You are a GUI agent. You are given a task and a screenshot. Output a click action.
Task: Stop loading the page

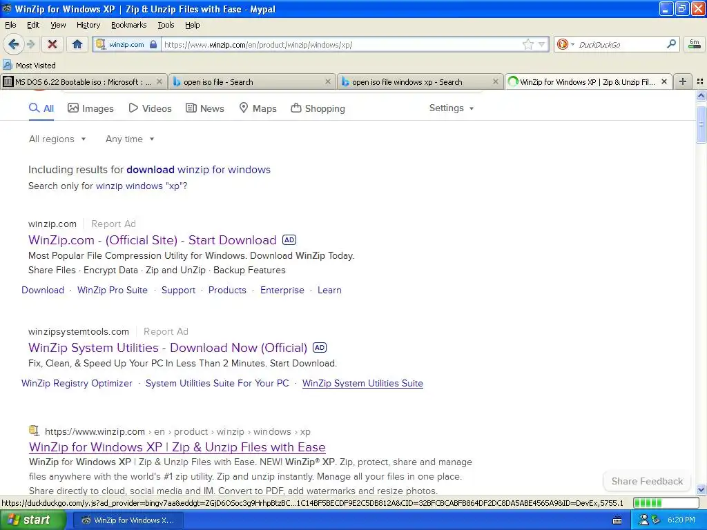pyautogui.click(x=52, y=44)
